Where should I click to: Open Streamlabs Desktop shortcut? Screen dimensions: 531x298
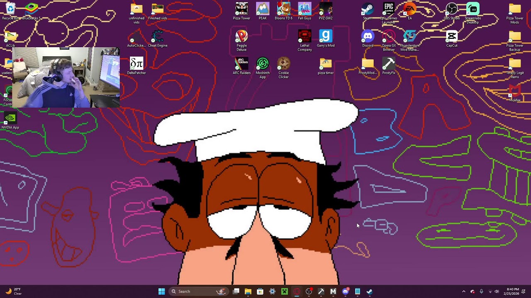[x=473, y=13]
